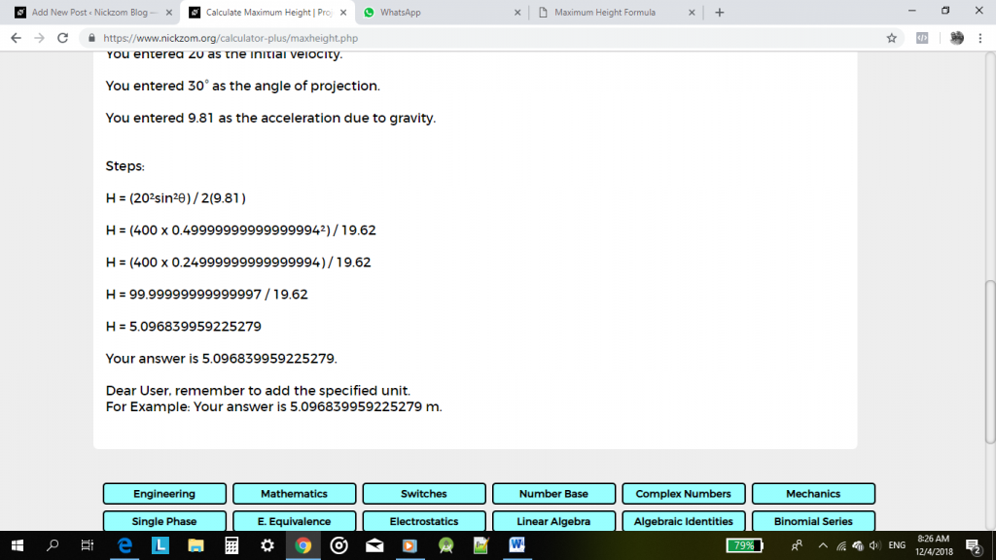
Task: Close the Add New Post tab
Action: tap(168, 12)
